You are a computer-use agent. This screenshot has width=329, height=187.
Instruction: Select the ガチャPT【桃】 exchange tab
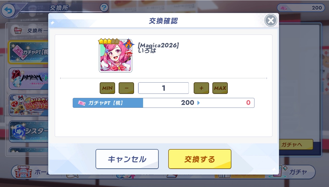pyautogui.click(x=28, y=52)
